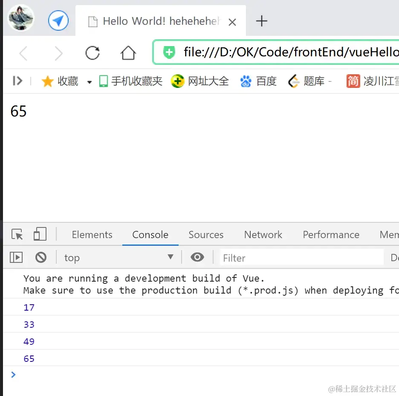Select the Hello World! page tab
The image size is (399, 396).
(x=161, y=21)
